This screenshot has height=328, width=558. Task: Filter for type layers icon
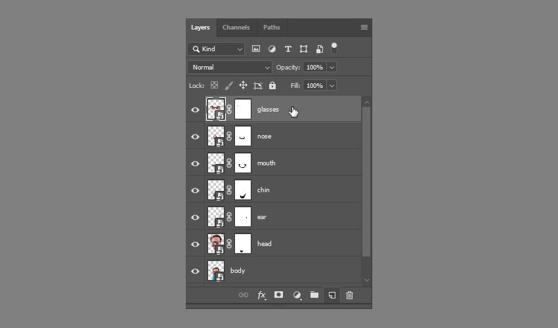coord(288,49)
